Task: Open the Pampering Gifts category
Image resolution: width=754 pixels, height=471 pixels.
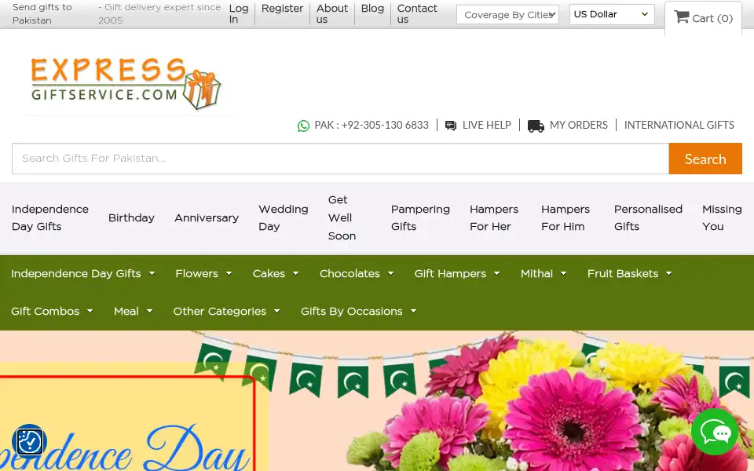Action: coord(420,217)
